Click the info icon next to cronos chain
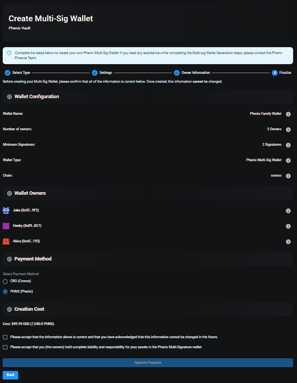The width and height of the screenshot is (297, 383). point(288,176)
